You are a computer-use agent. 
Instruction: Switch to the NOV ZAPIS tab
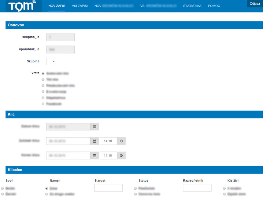click(x=57, y=6)
